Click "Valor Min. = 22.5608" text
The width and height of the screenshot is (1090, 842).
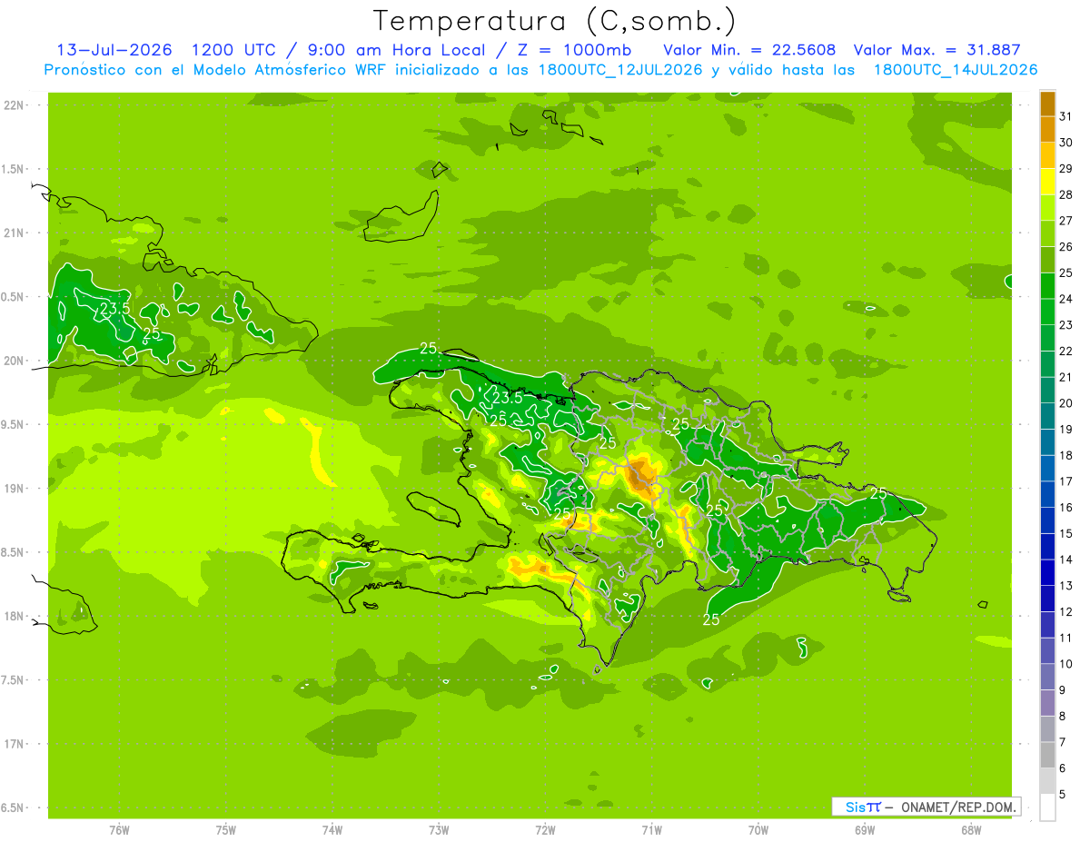tap(749, 50)
